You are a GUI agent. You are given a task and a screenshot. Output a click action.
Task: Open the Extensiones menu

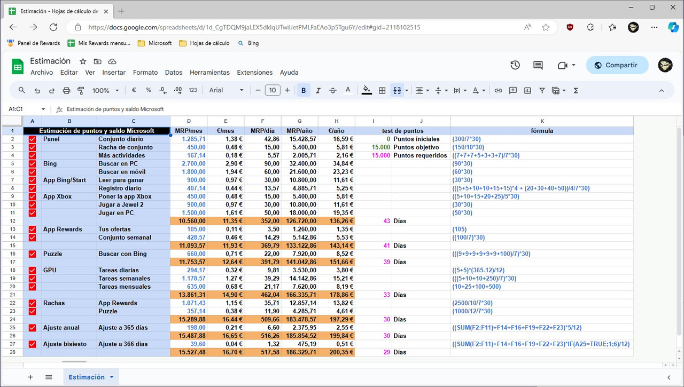pyautogui.click(x=255, y=73)
